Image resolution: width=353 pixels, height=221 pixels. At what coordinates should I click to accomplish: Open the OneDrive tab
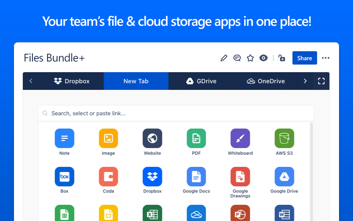265,81
